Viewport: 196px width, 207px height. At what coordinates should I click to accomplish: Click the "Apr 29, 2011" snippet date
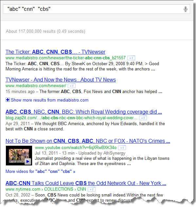[18, 124]
